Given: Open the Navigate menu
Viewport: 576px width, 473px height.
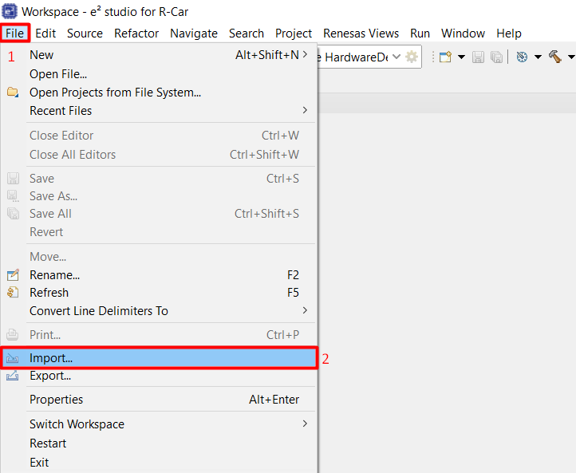Looking at the screenshot, I should [194, 34].
